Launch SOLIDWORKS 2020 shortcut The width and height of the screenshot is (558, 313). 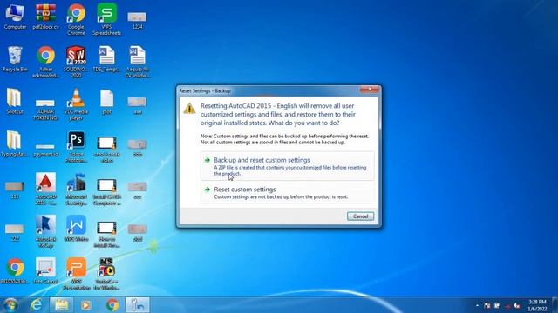[76, 63]
